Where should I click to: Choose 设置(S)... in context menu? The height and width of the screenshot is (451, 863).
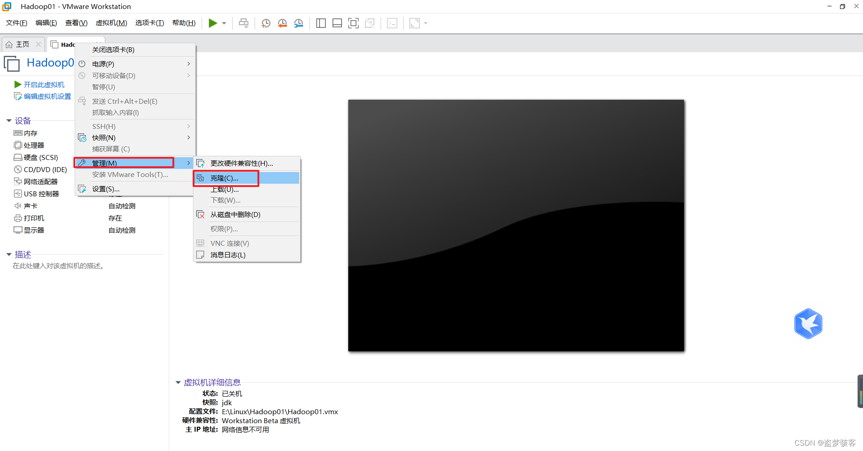coord(135,189)
